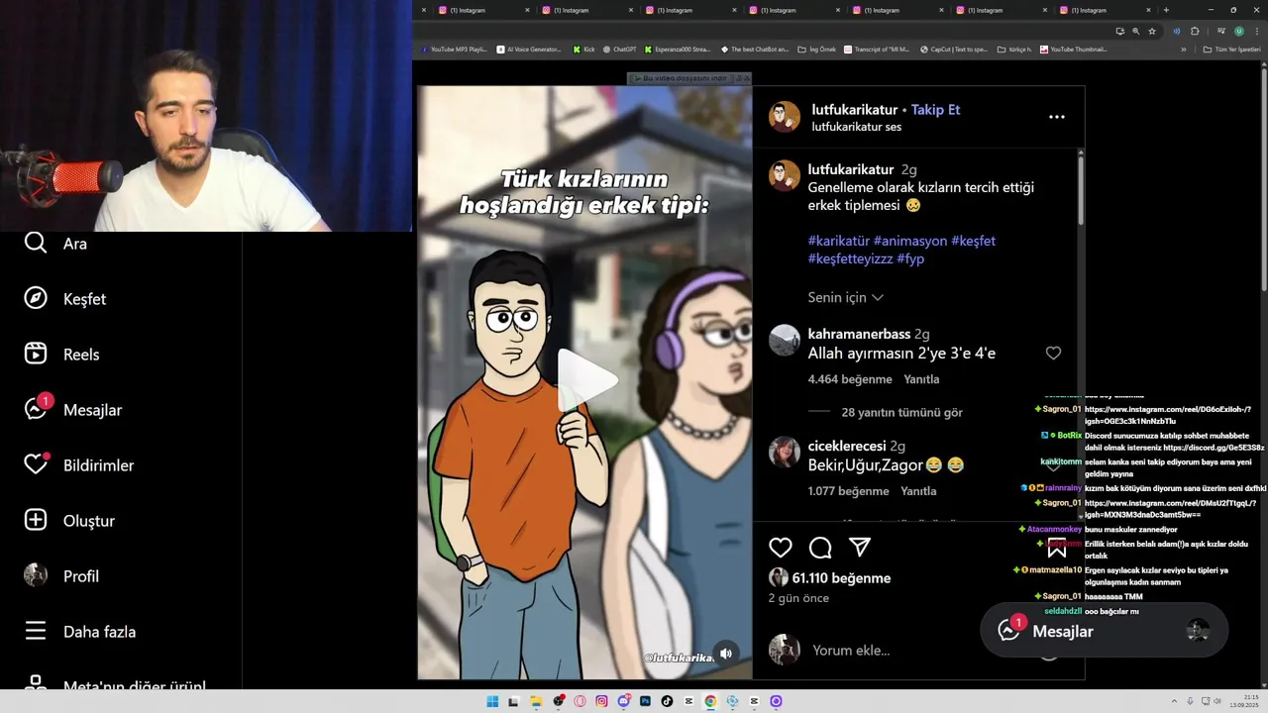Image resolution: width=1268 pixels, height=713 pixels.
Task: Click the Bu video dosyasını indir button
Action: point(685,77)
